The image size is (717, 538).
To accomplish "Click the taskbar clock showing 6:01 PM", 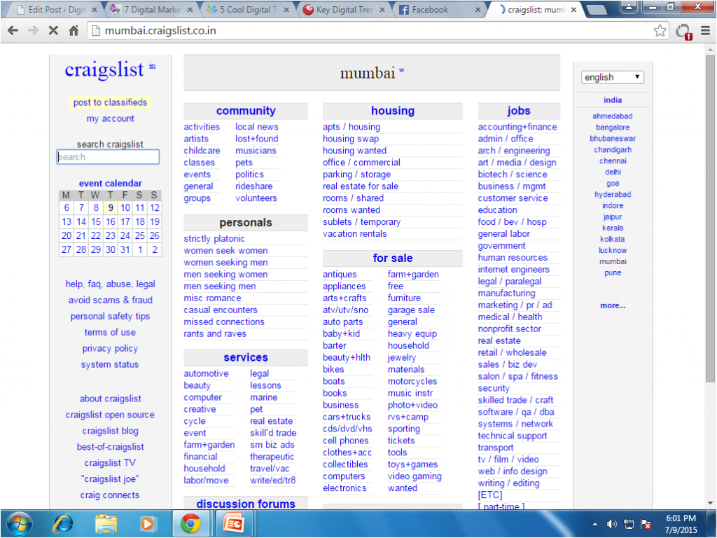I will click(x=681, y=524).
